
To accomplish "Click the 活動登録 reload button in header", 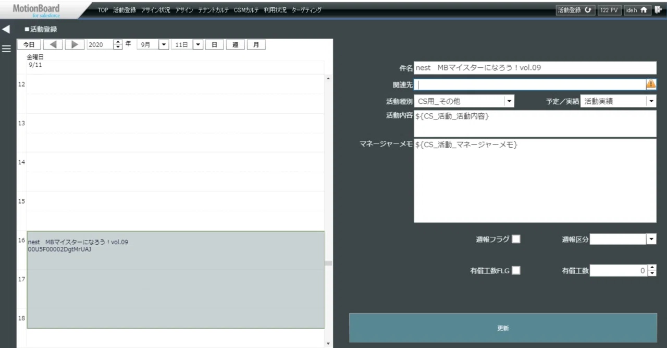I will [575, 10].
